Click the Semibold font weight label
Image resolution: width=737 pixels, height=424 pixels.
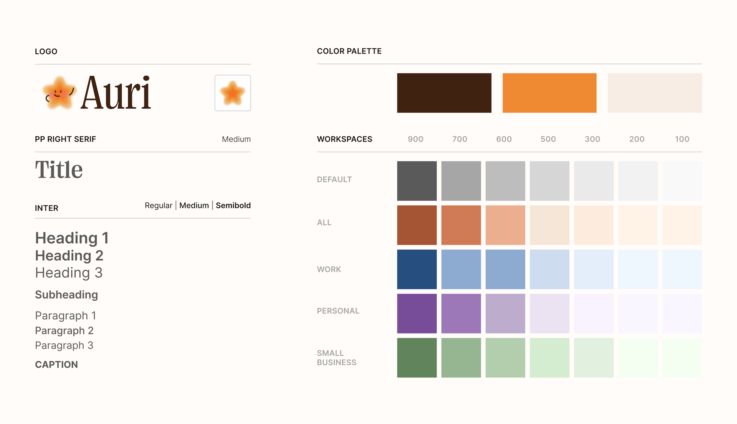233,205
